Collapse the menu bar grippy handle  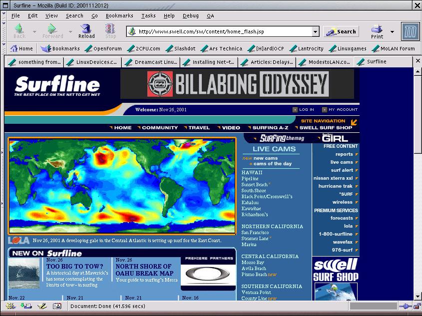[x=3, y=15]
